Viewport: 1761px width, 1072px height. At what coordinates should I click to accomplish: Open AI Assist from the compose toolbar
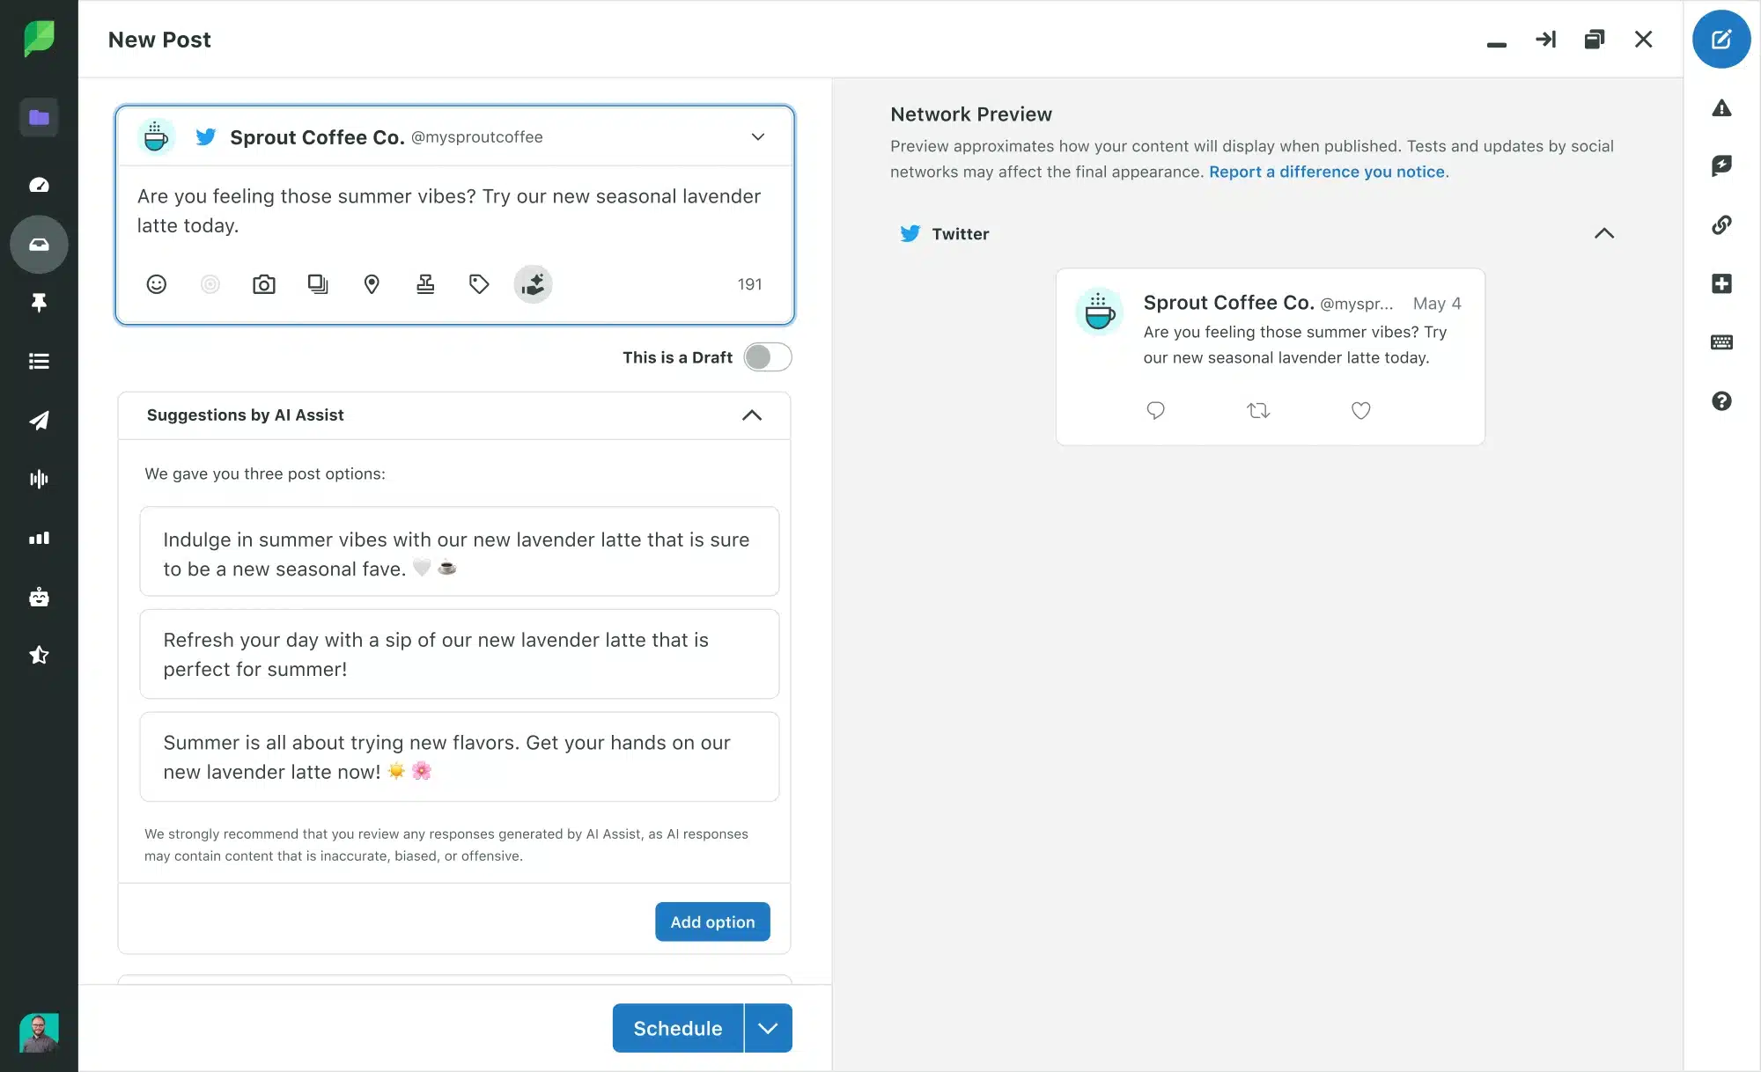pos(534,284)
